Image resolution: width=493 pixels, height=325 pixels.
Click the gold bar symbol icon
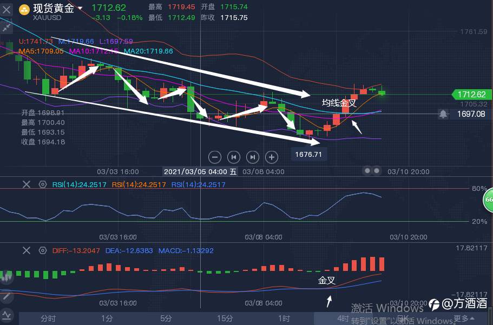pyautogui.click(x=24, y=10)
